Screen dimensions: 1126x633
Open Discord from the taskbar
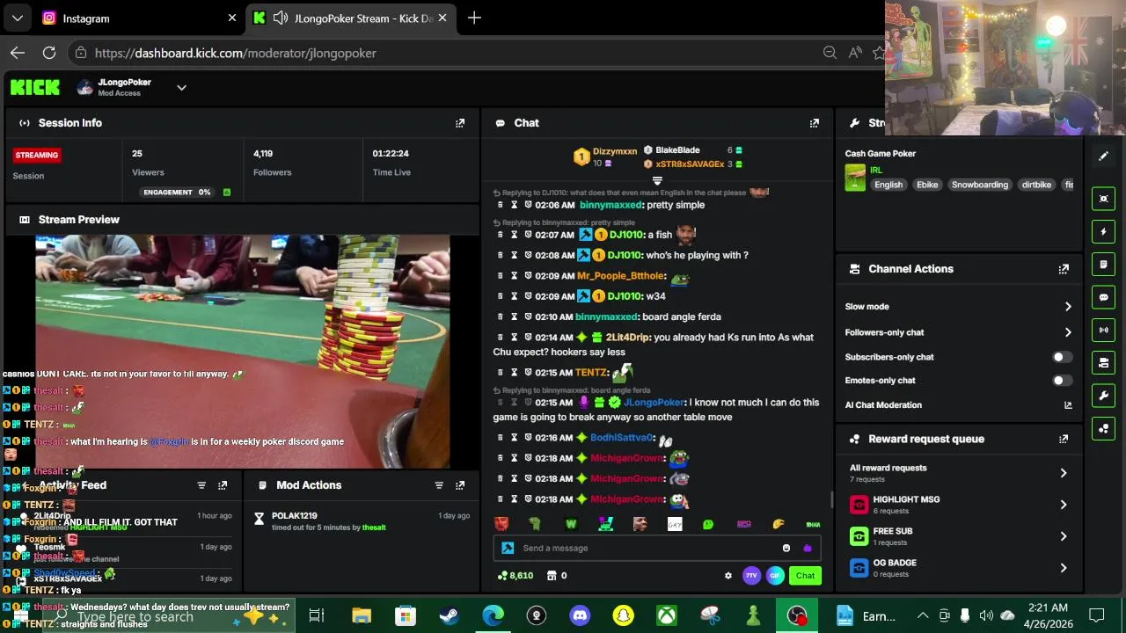580,615
